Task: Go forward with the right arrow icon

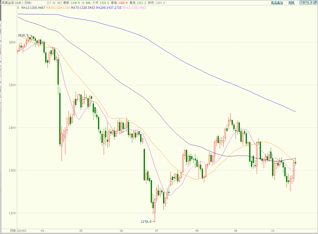Action: coord(306,3)
